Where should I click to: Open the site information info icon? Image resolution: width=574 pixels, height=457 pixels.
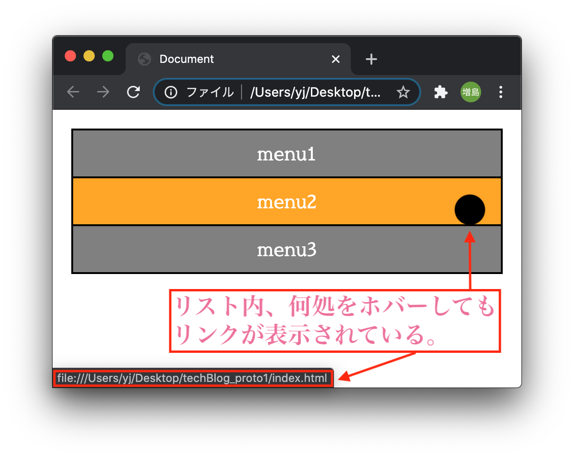170,92
